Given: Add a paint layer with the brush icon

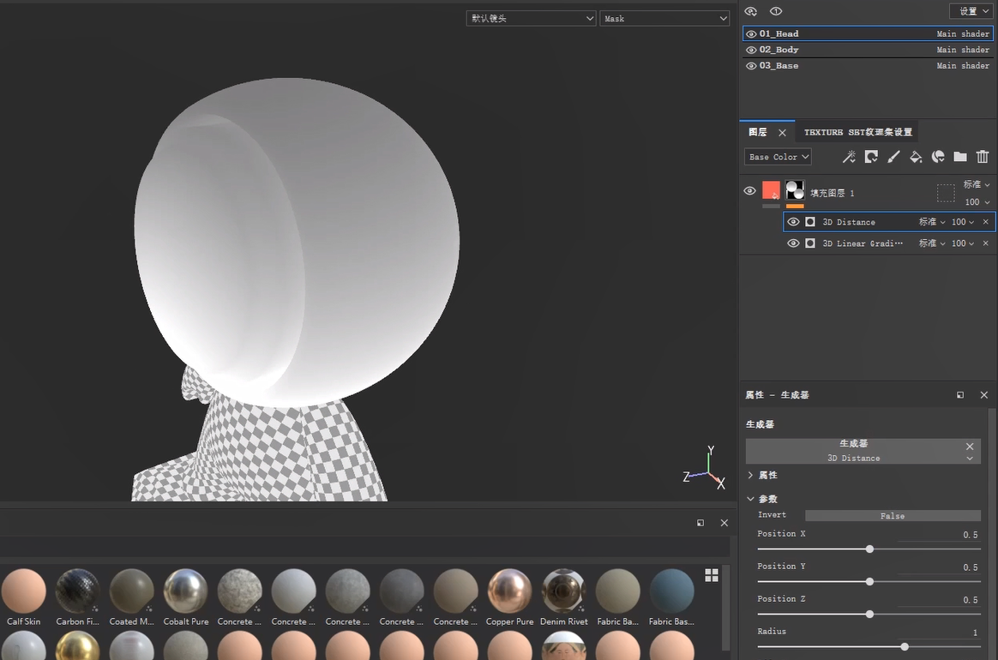Looking at the screenshot, I should click(893, 157).
